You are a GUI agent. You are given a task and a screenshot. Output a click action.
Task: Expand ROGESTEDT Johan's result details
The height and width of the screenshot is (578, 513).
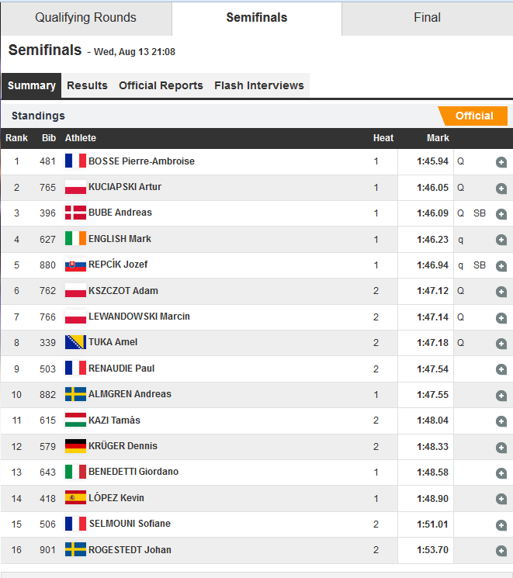pyautogui.click(x=501, y=551)
